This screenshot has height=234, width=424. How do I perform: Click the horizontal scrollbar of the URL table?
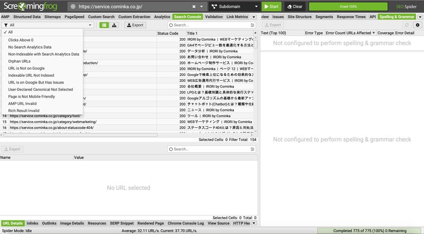[80, 135]
